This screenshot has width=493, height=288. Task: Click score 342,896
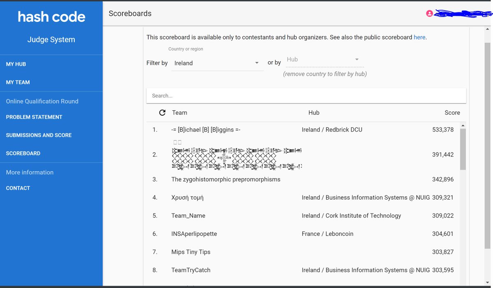pyautogui.click(x=443, y=179)
